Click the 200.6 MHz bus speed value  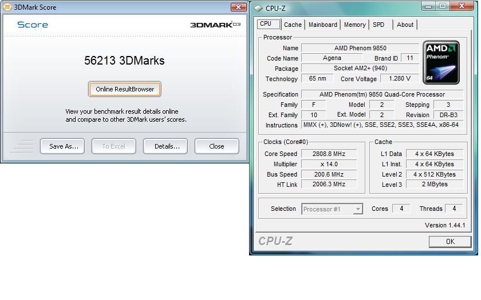[x=329, y=174]
